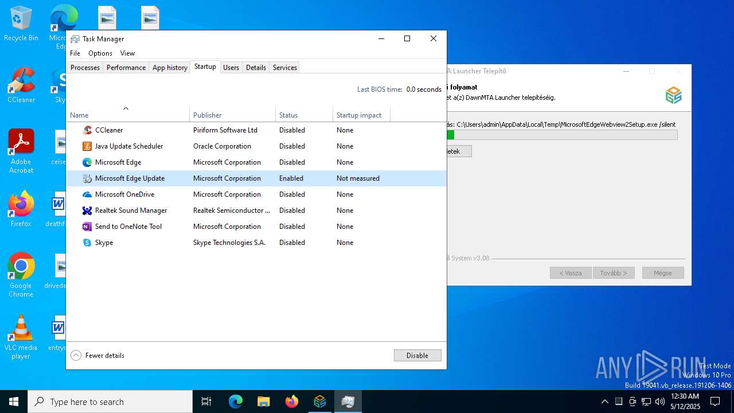Screen dimensions: 734x413
Task: Click the CCleaner icon in startup list
Action: click(87, 130)
